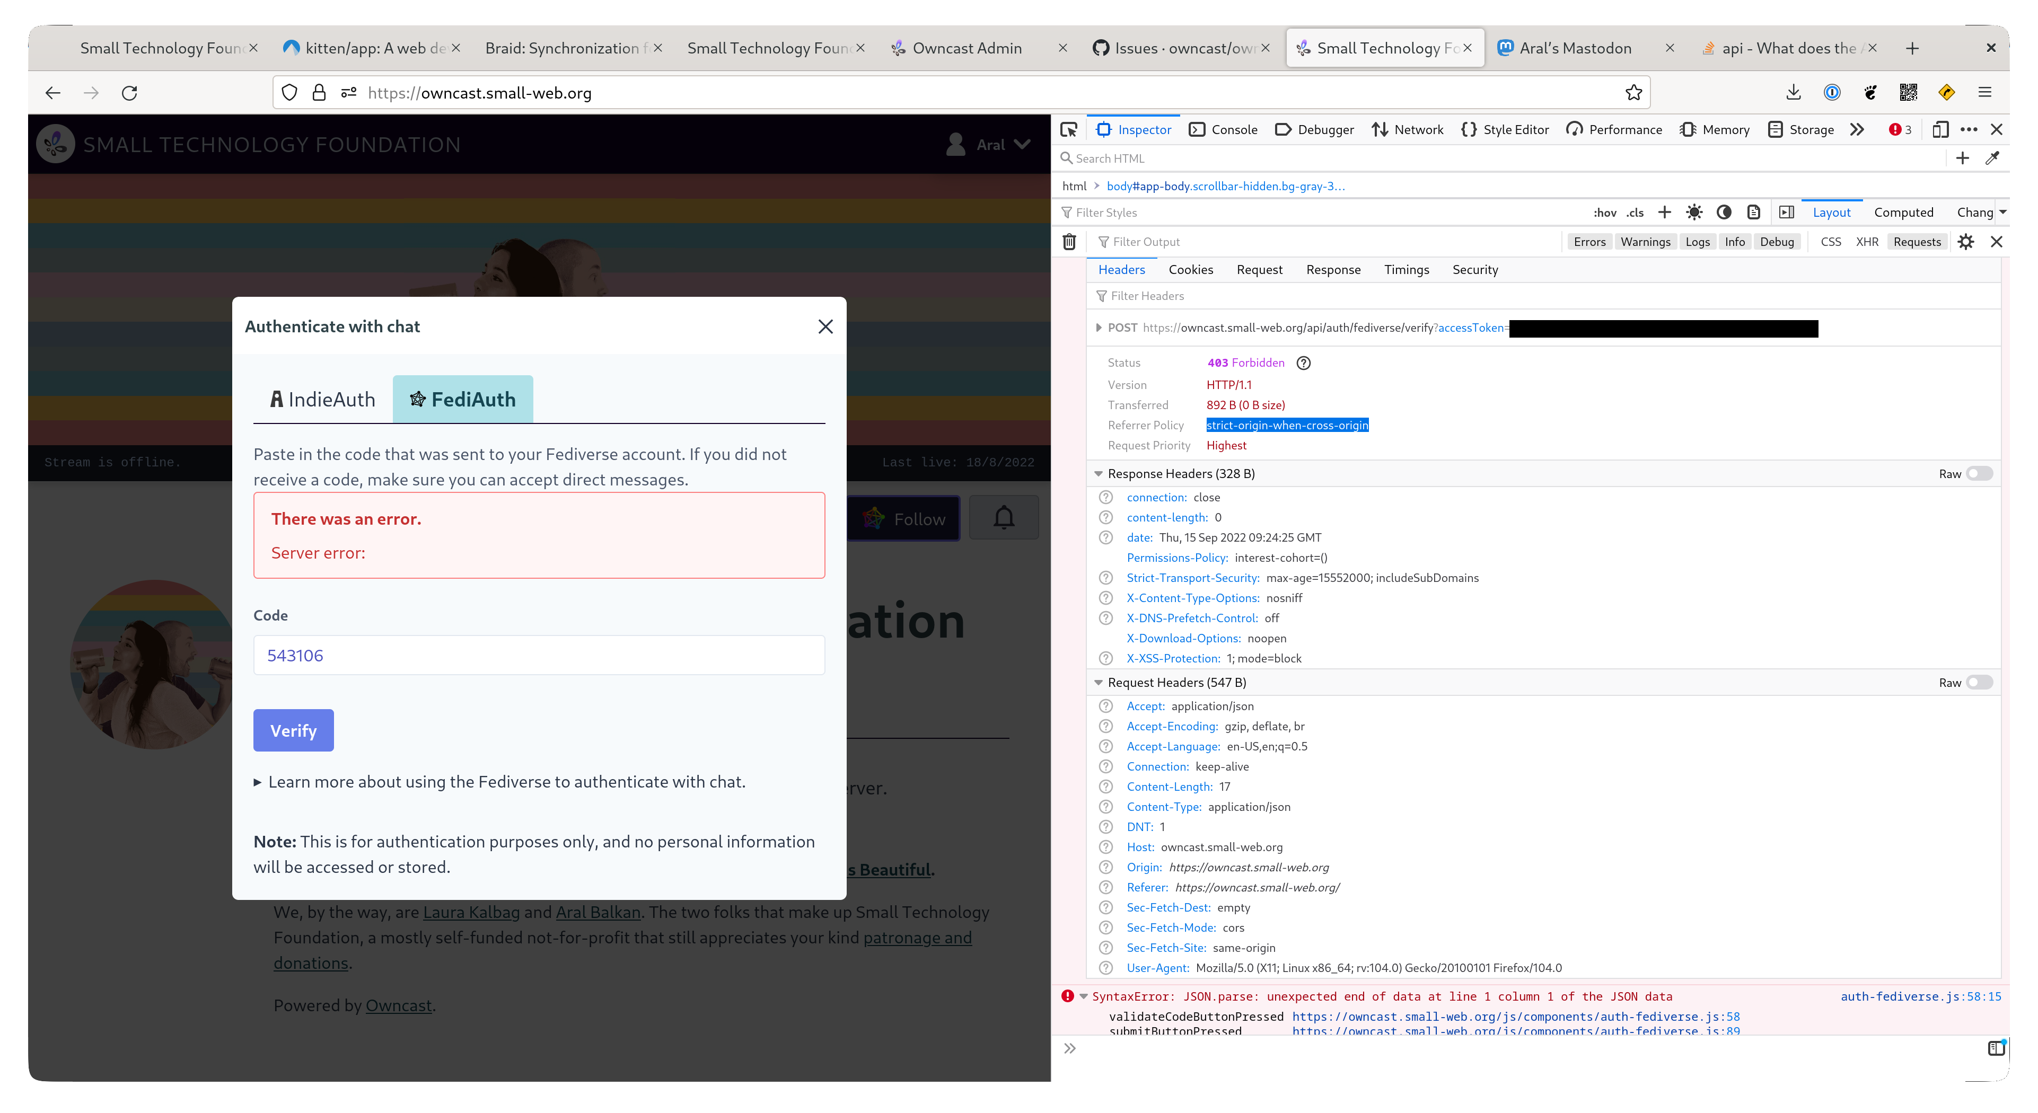Enable Raw view for Request Headers
Image resolution: width=2038 pixels, height=1113 pixels.
(x=1979, y=682)
